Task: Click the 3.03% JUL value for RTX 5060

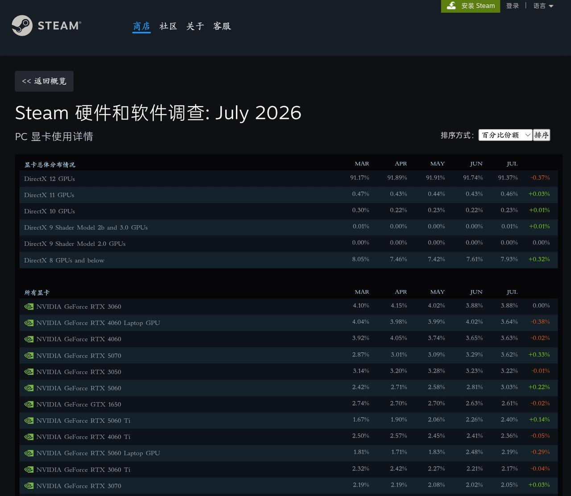Action: pos(509,387)
